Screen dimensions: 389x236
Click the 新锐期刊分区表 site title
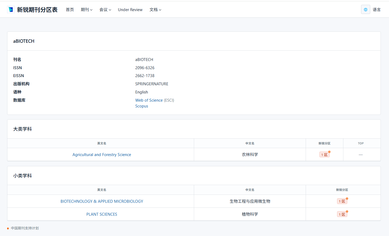(x=37, y=10)
